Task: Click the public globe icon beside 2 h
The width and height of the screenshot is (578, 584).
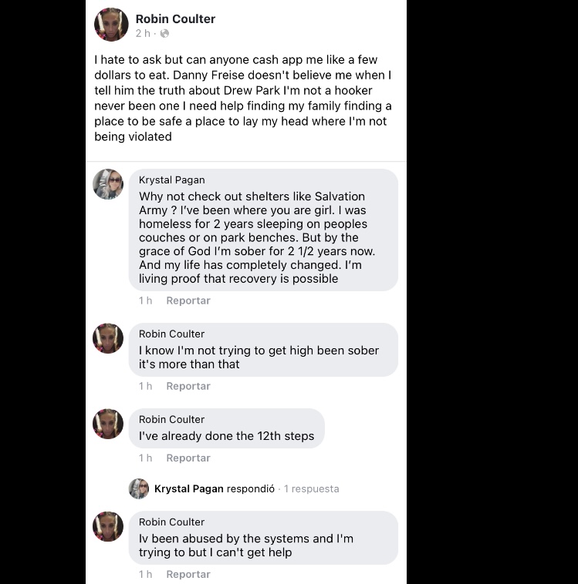Action: (x=164, y=34)
